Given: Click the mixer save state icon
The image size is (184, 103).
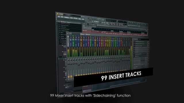Looking at the screenshot, I should click(x=68, y=37).
